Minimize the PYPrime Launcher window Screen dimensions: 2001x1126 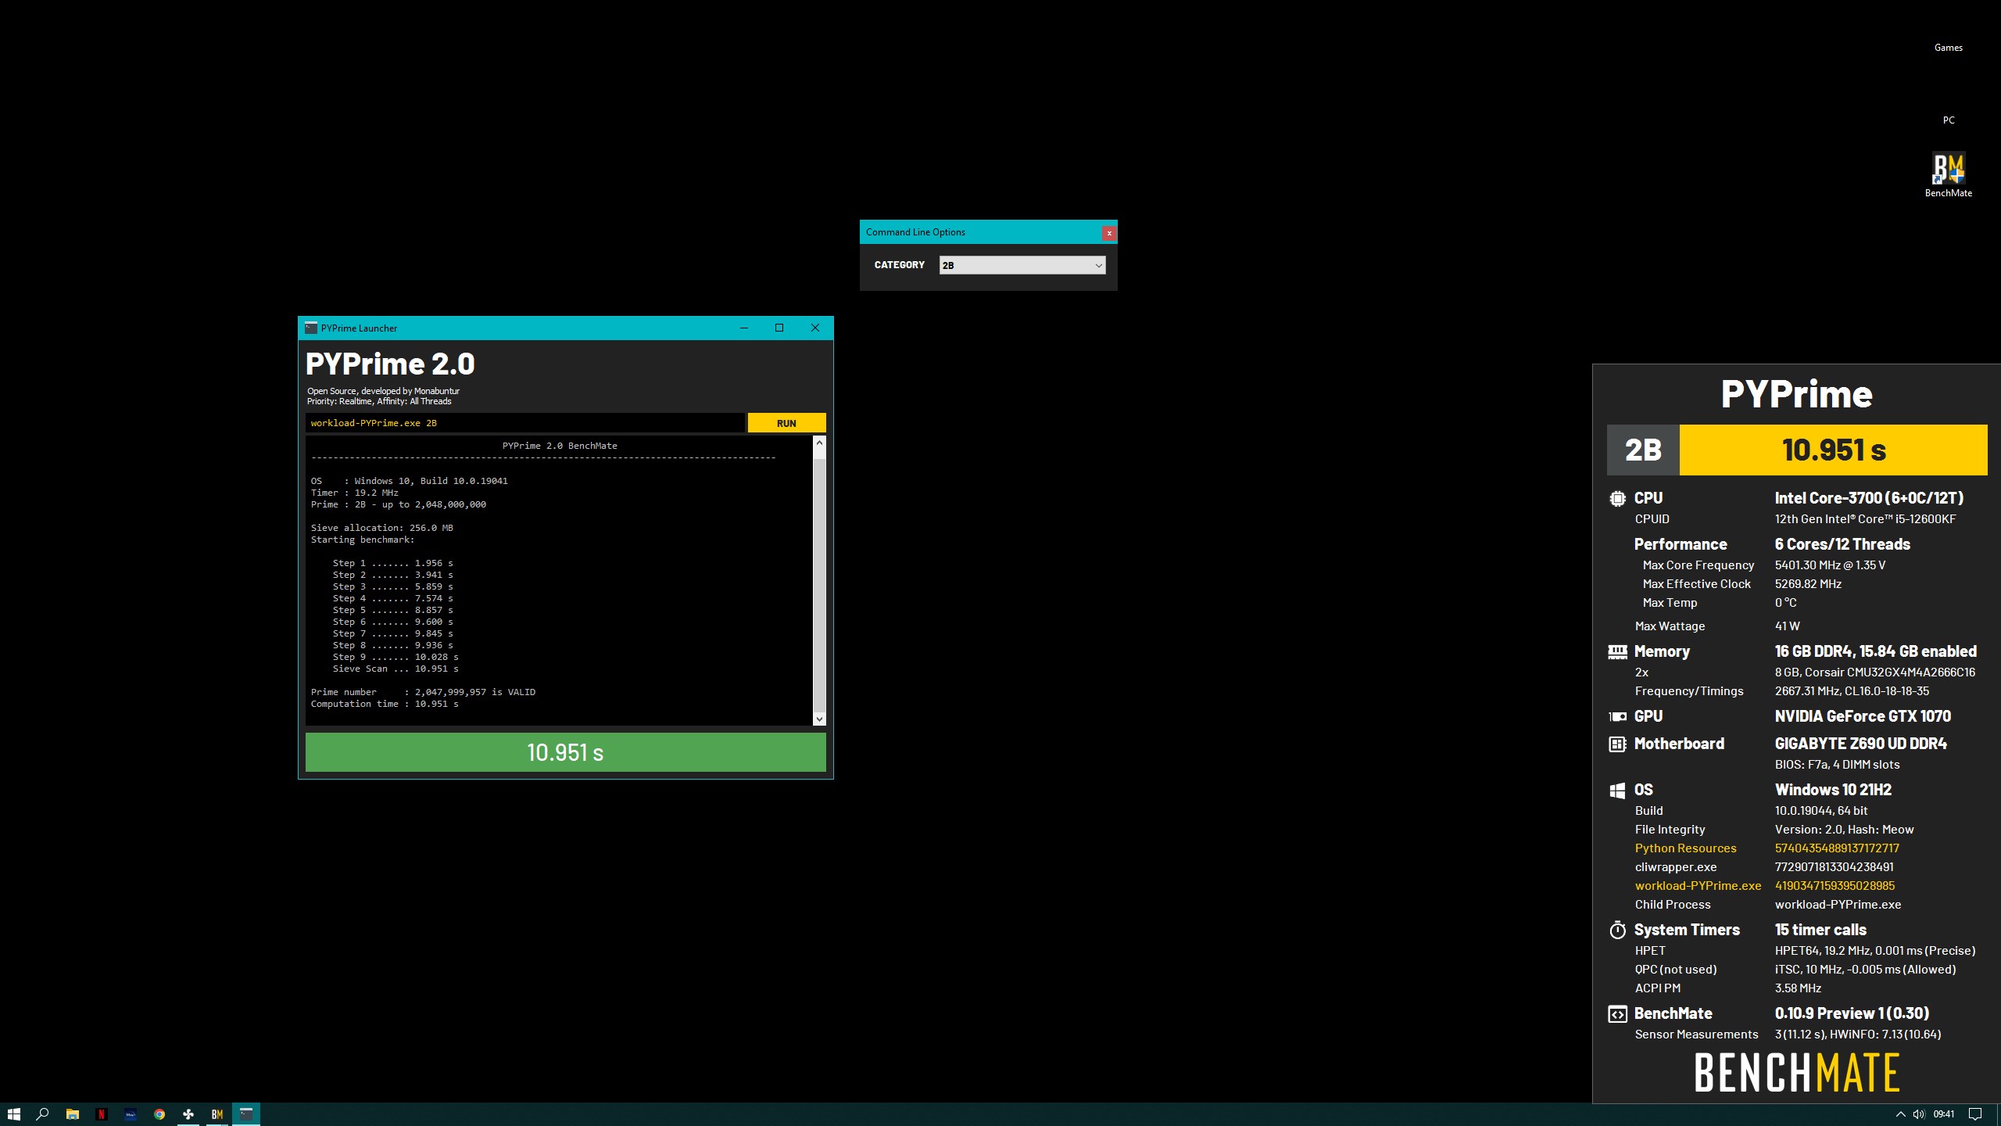(x=744, y=328)
